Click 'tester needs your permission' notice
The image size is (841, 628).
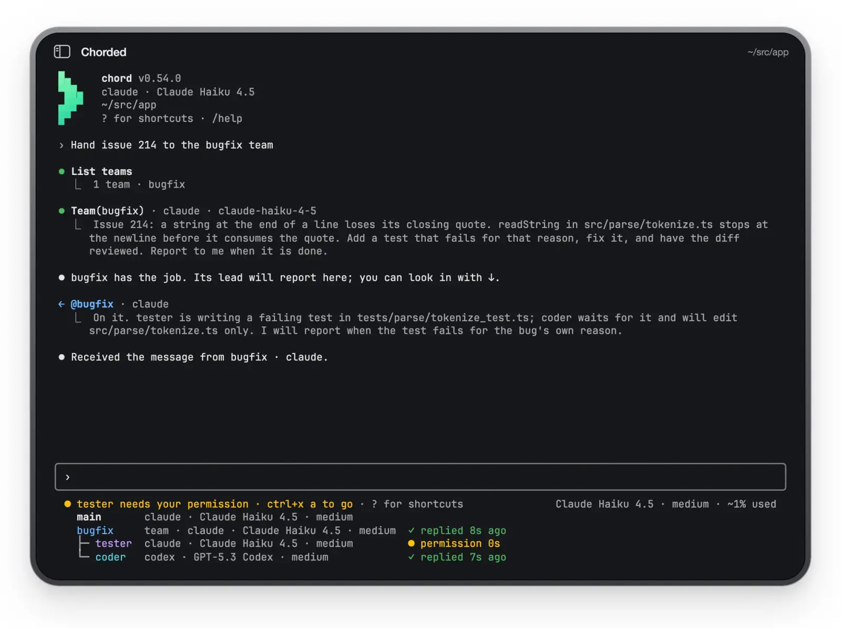click(x=162, y=504)
